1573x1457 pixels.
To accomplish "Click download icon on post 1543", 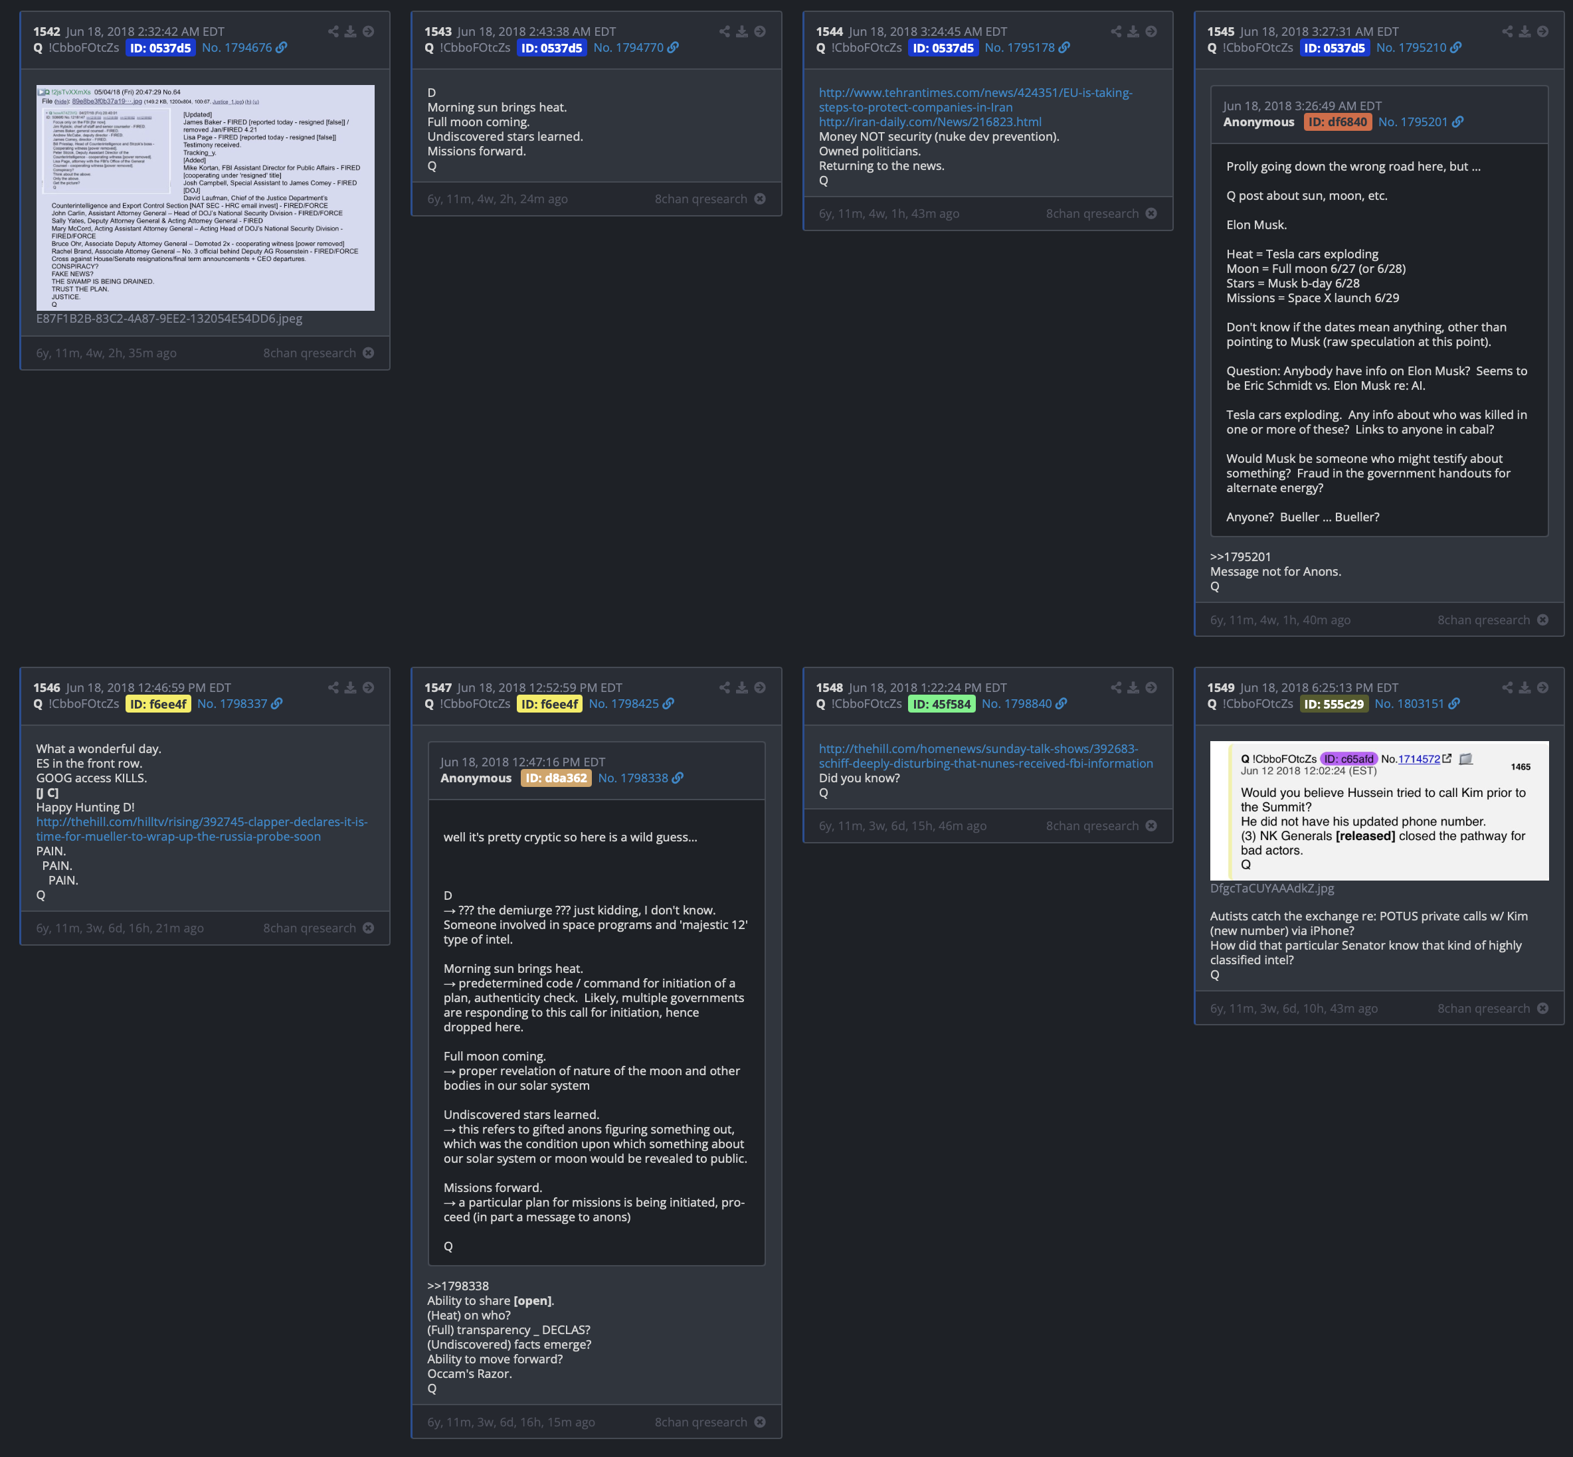I will (x=742, y=31).
